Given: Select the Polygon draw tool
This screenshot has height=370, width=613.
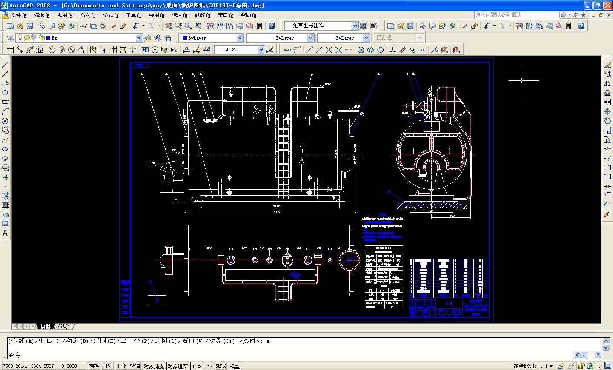Looking at the screenshot, I should (5, 93).
